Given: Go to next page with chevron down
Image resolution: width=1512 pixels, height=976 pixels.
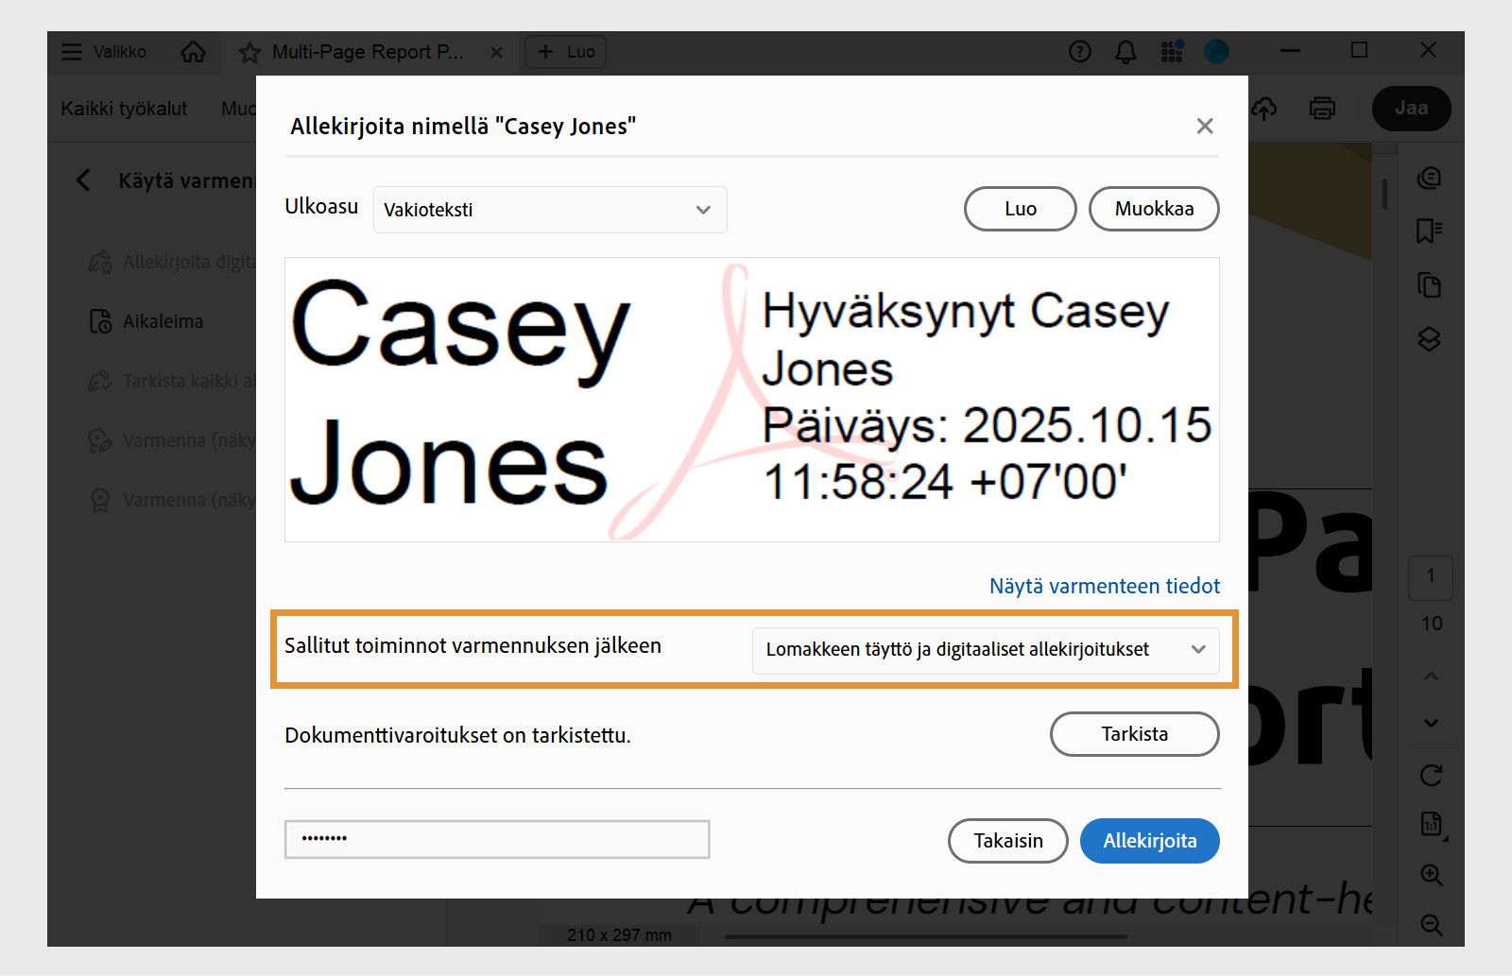Looking at the screenshot, I should tap(1429, 723).
